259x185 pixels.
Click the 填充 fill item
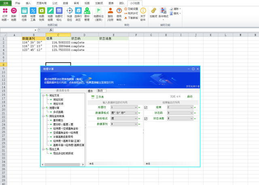[175, 13]
